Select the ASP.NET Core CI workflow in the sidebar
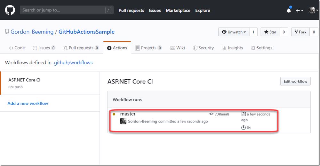This screenshot has height=166, width=320. point(50,83)
